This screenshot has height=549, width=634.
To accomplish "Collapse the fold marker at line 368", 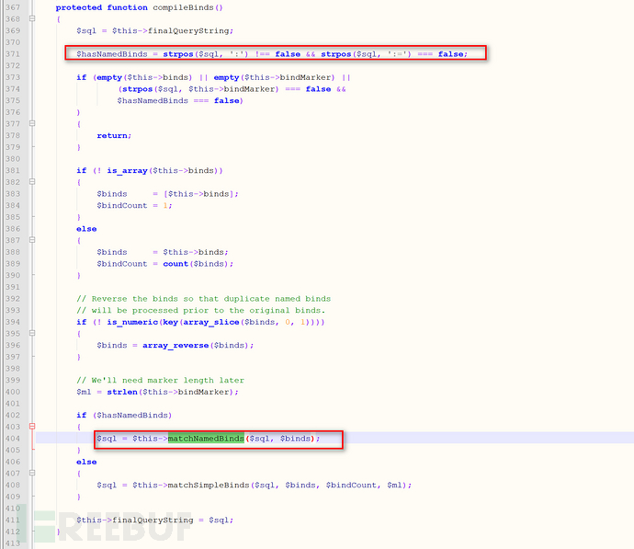I will click(32, 18).
